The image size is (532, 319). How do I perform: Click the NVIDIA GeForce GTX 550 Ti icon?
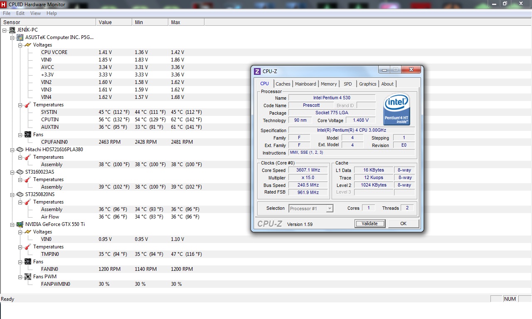coord(20,224)
